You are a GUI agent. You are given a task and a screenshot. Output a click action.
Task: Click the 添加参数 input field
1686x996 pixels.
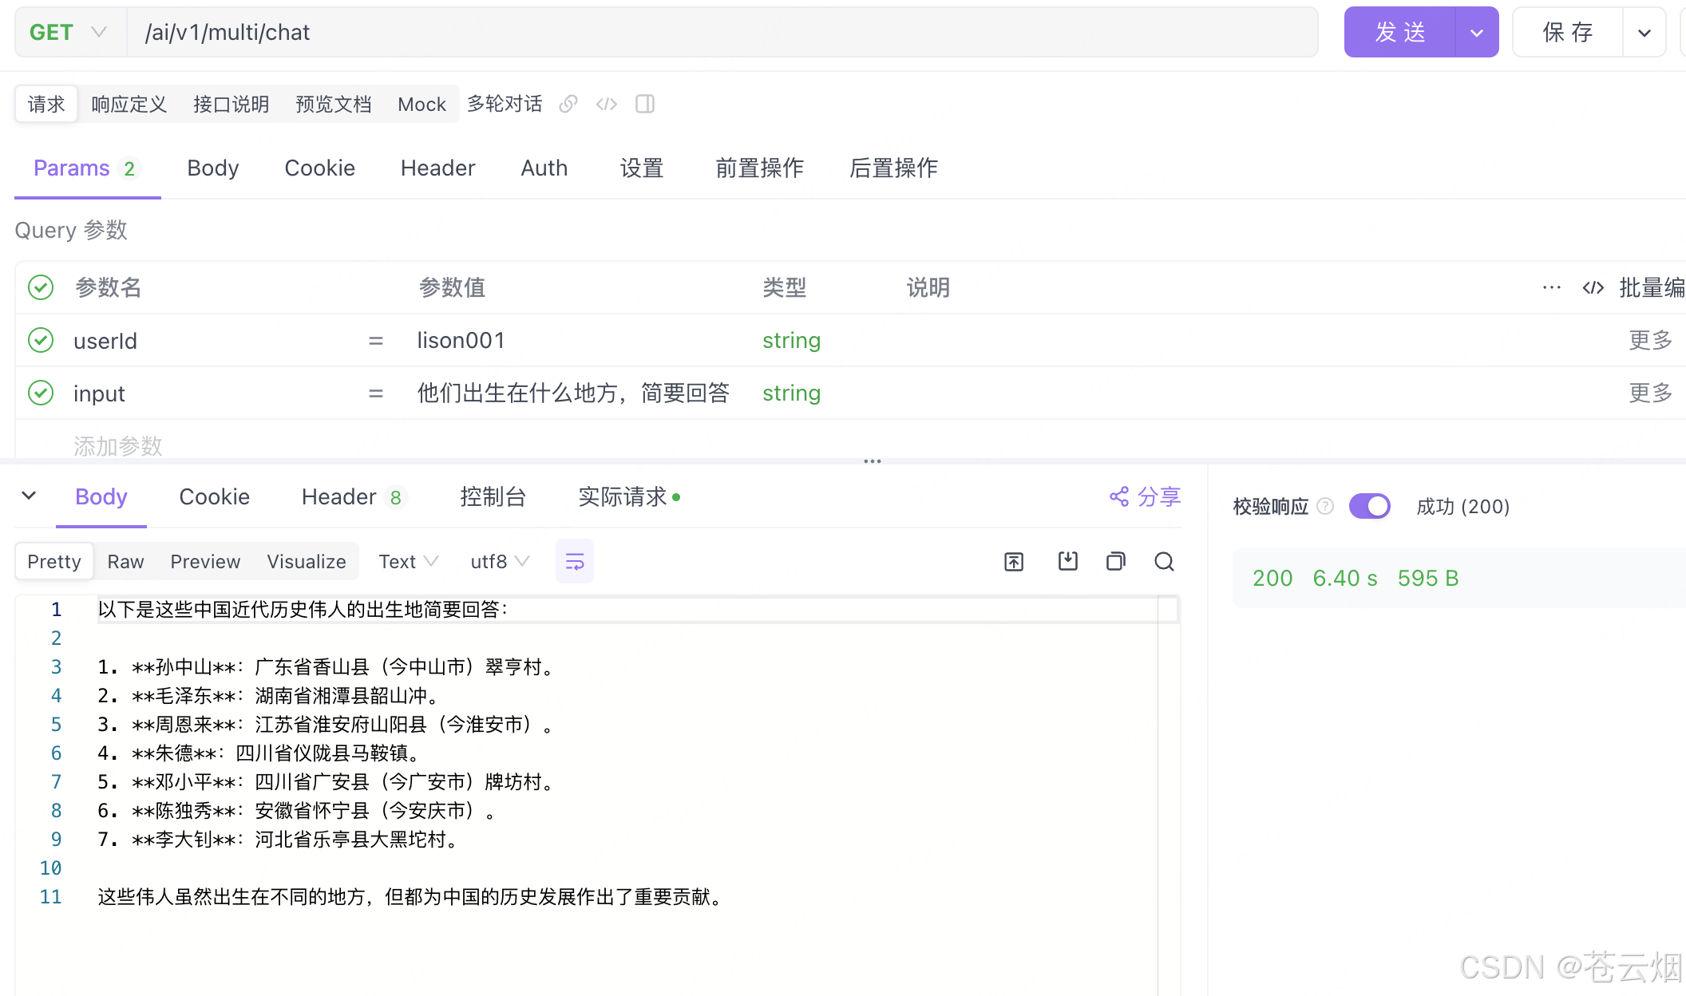118,445
